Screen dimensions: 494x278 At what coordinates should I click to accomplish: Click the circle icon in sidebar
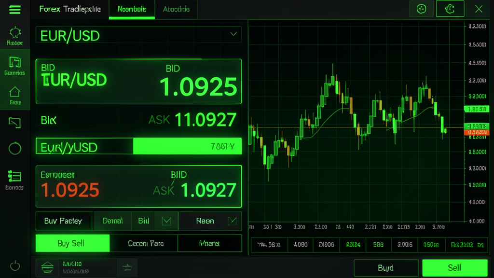[15, 149]
